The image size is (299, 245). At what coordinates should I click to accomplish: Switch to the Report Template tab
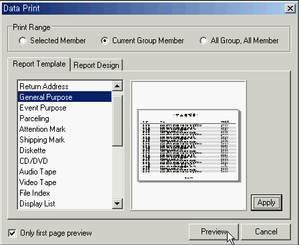tap(39, 64)
